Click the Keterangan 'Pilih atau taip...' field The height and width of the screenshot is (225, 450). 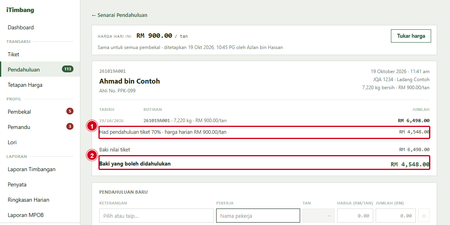(156, 216)
